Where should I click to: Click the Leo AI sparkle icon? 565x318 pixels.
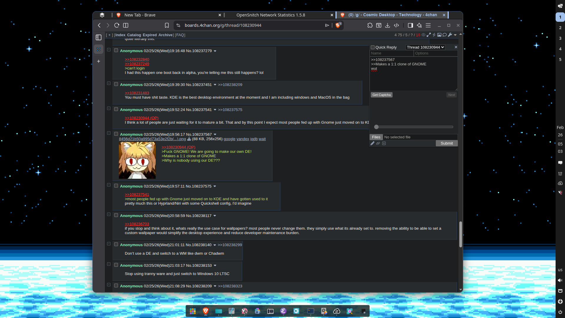(x=419, y=25)
